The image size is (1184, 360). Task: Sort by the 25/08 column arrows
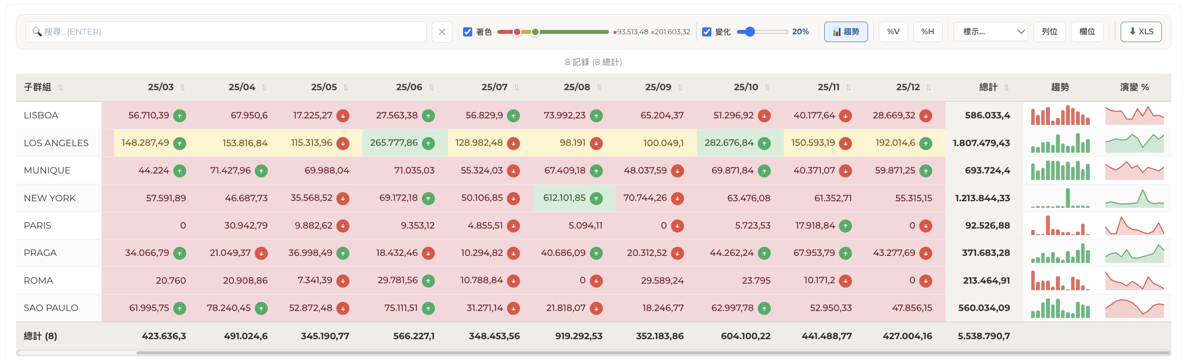tap(599, 87)
